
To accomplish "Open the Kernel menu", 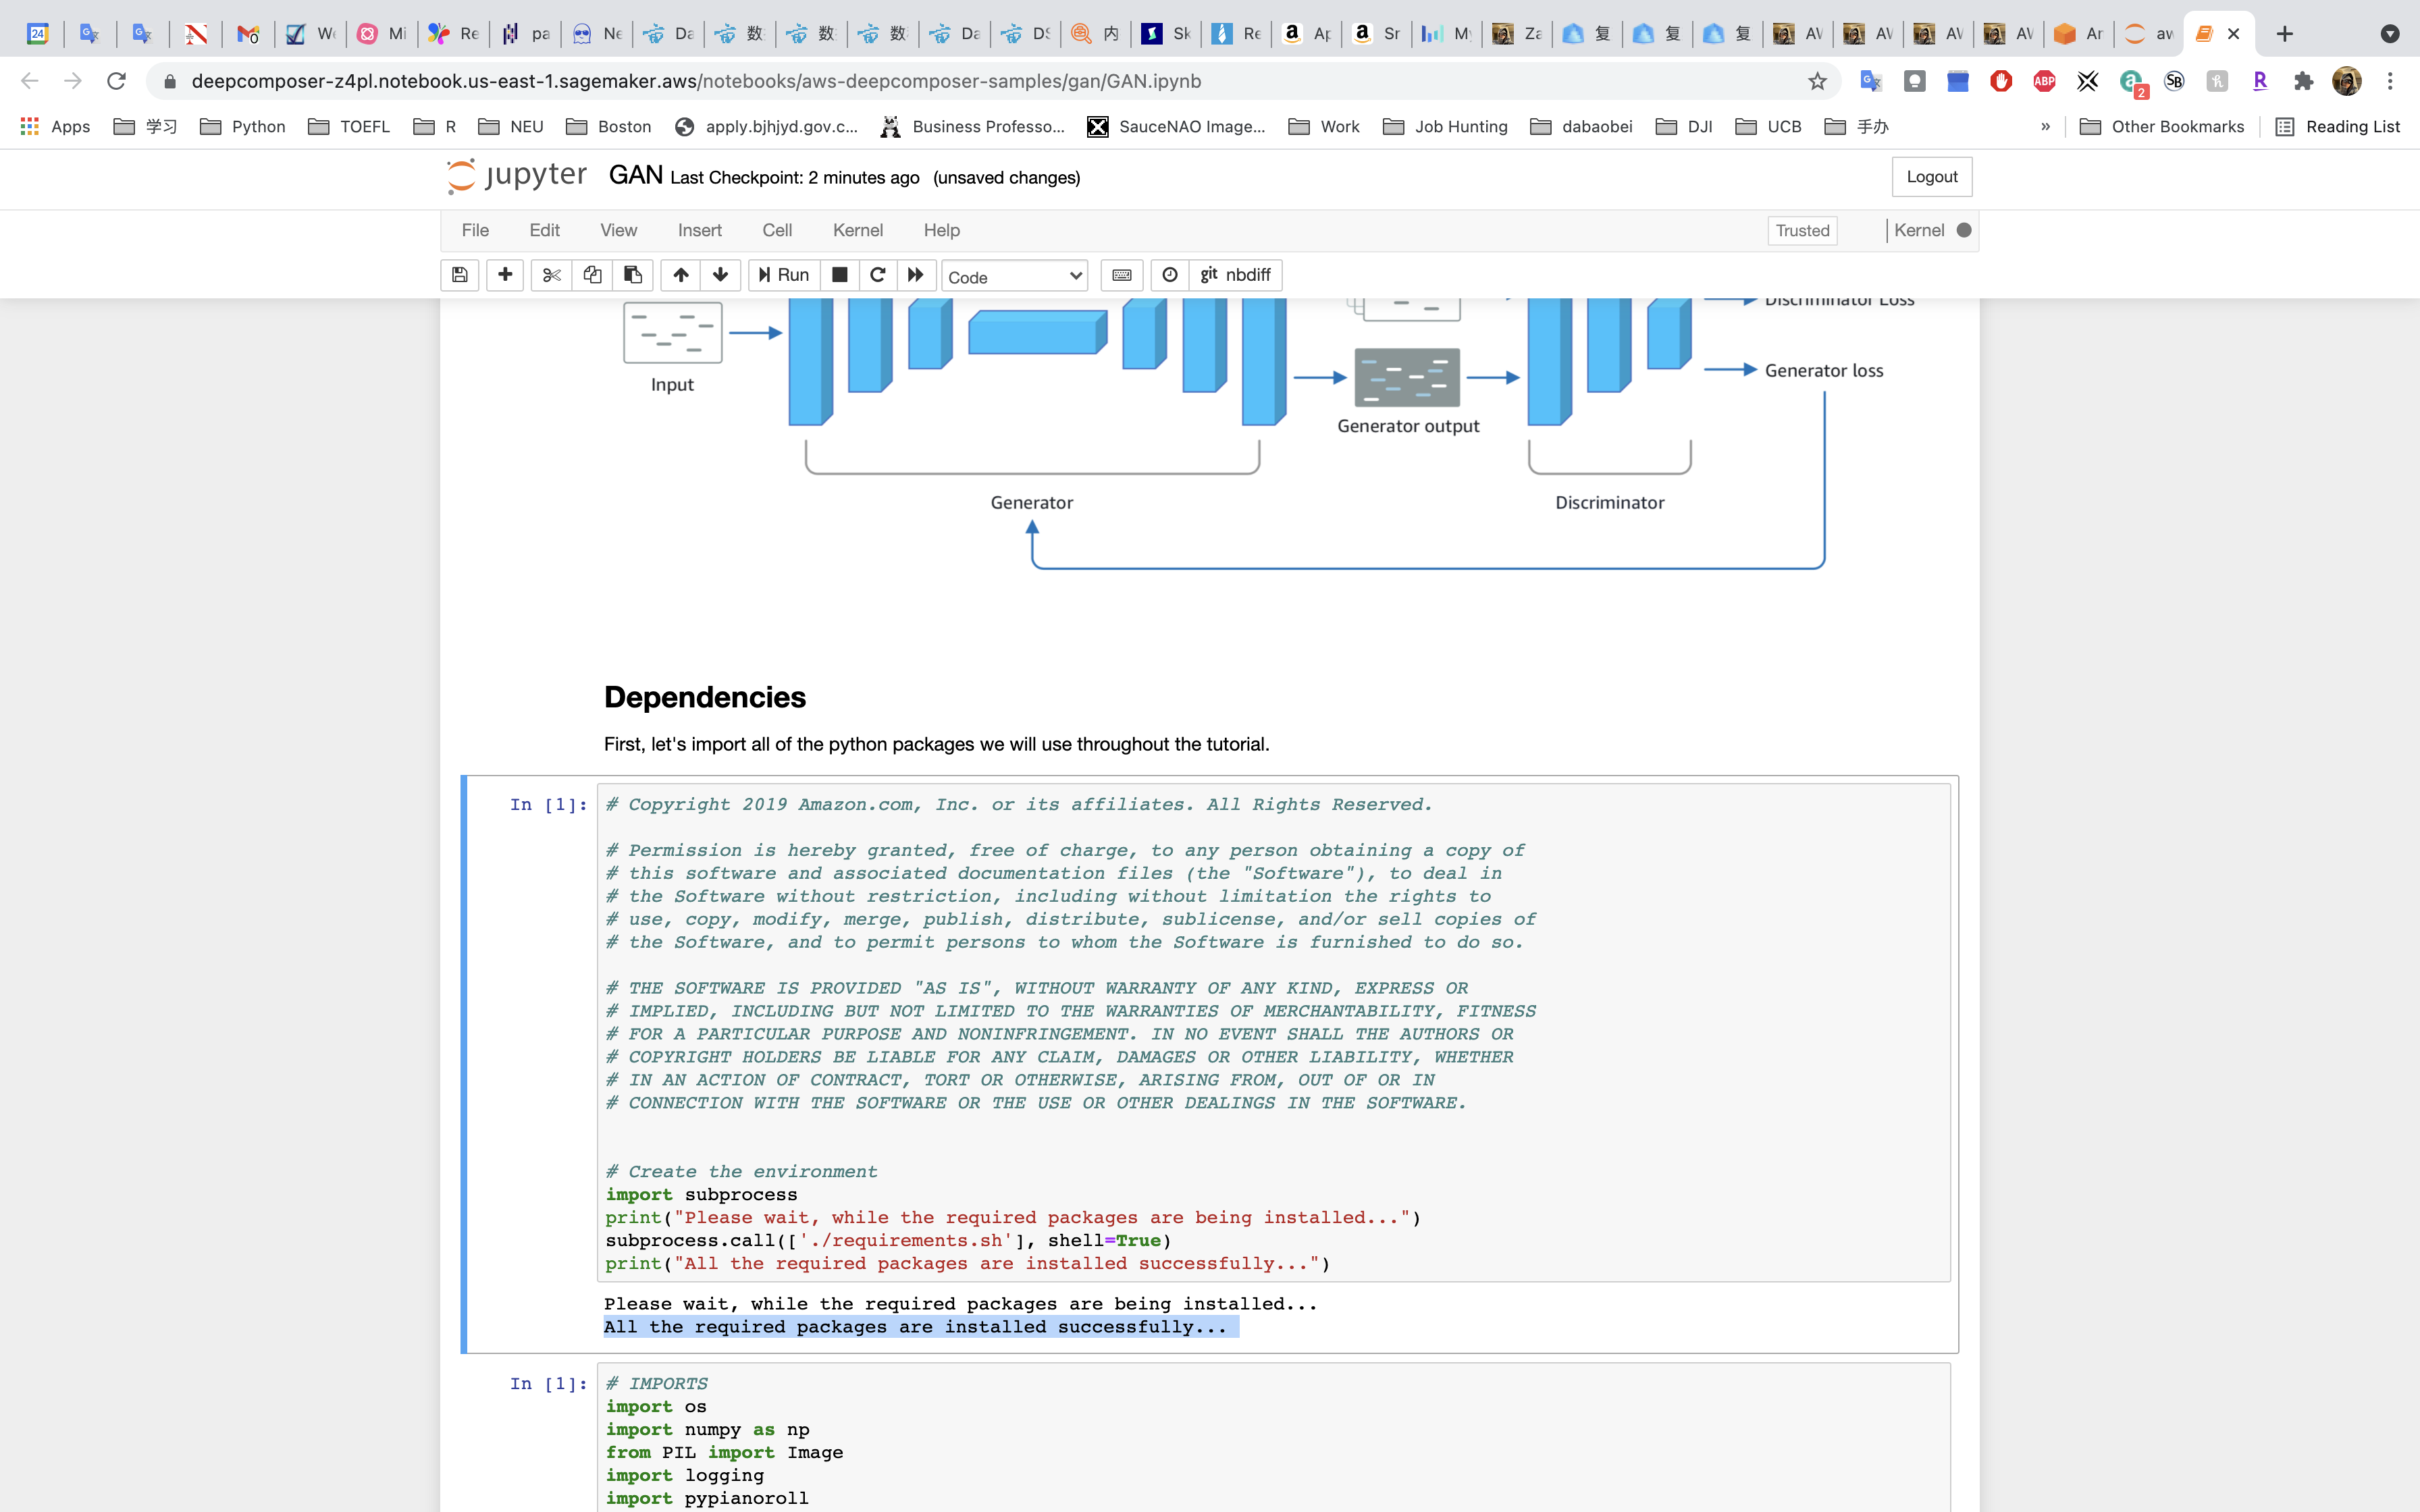I will click(x=857, y=230).
